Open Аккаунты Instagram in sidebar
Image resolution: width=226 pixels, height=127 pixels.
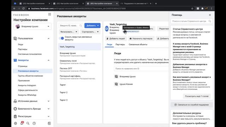(27, 85)
